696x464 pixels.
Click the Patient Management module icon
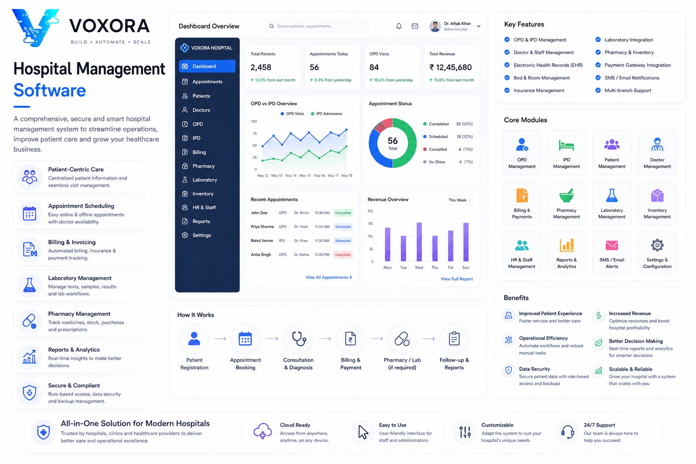[612, 145]
